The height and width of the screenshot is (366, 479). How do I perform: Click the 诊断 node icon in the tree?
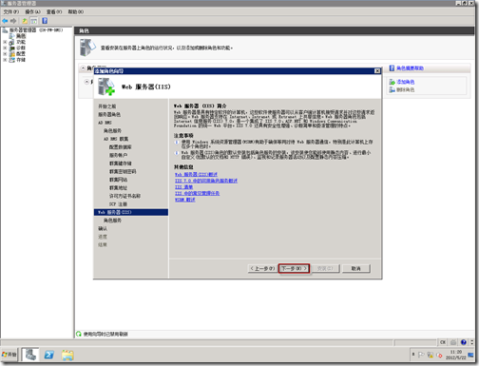[x=12, y=48]
